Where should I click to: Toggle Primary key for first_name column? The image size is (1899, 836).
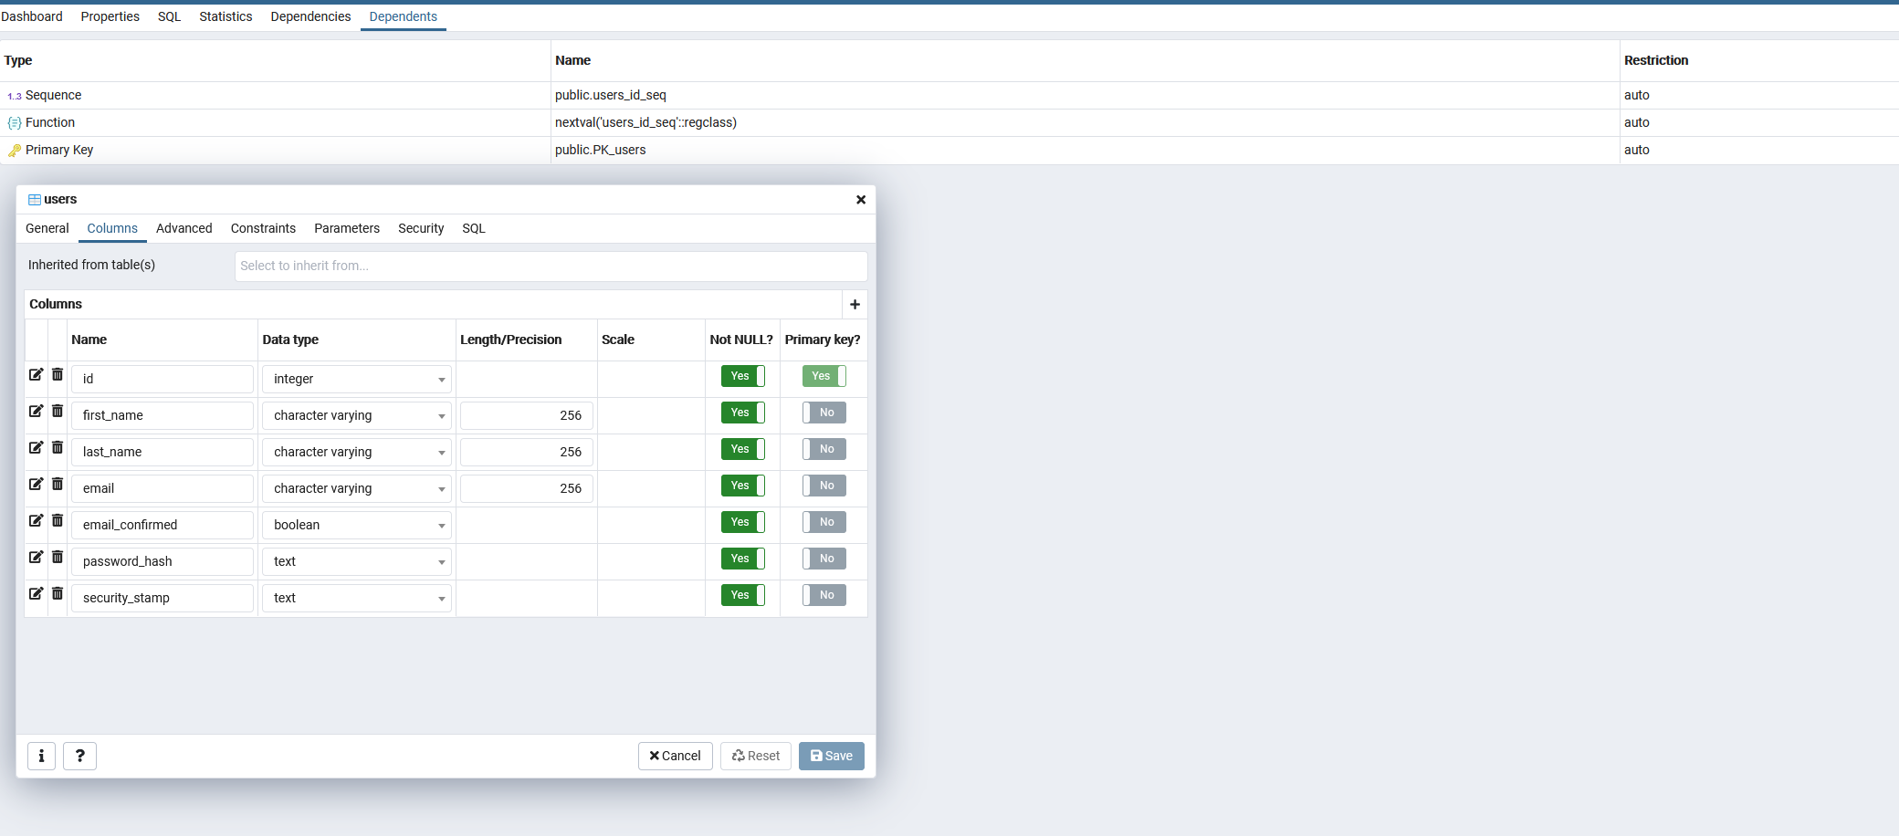(x=824, y=413)
